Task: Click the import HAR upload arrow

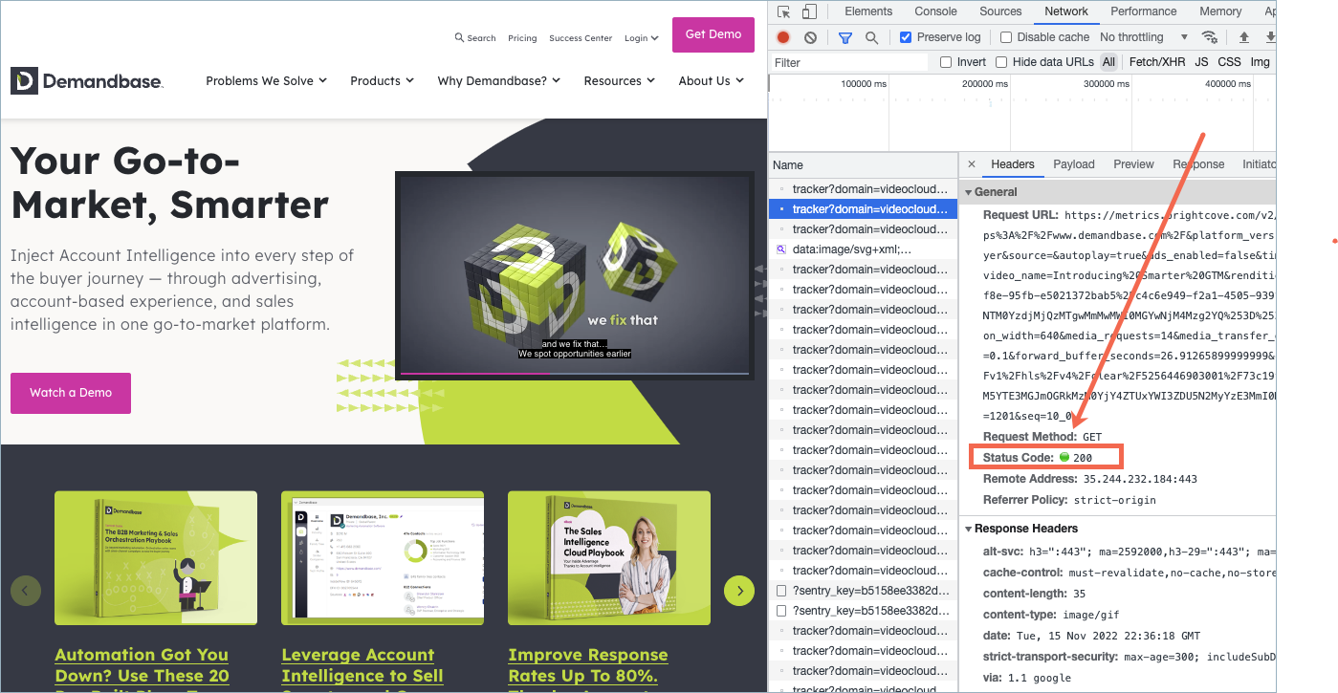Action: [x=1244, y=37]
